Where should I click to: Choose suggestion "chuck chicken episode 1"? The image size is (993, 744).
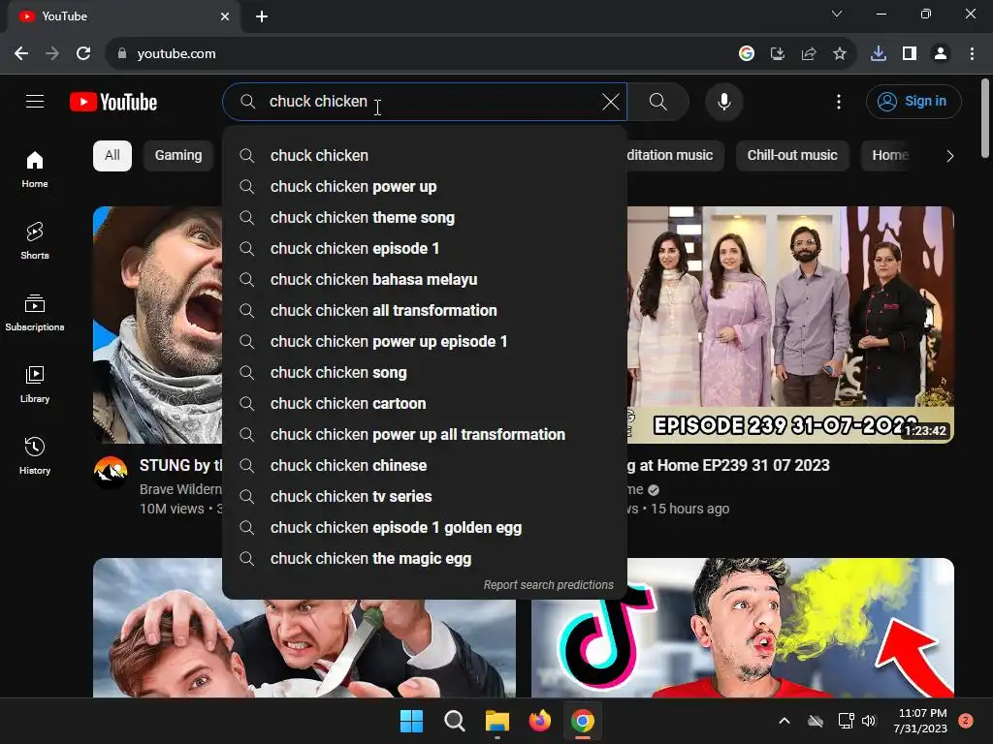click(425, 249)
